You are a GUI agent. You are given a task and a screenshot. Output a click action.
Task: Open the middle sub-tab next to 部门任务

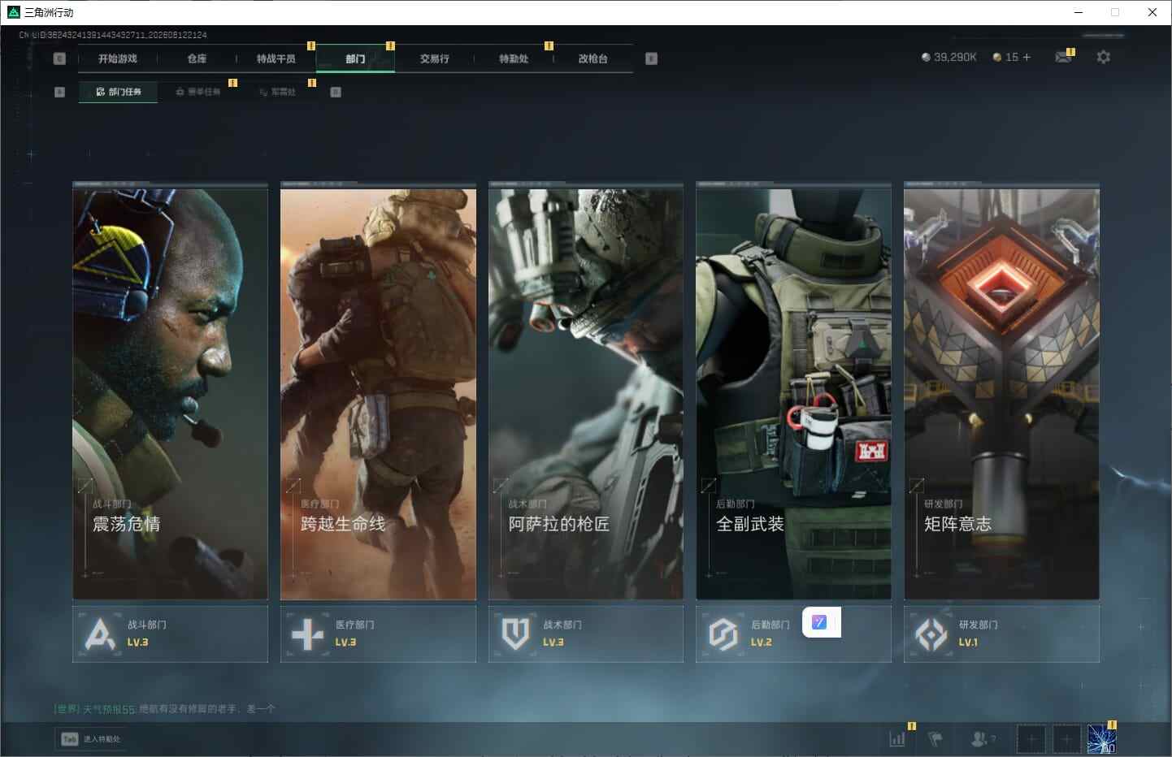198,92
